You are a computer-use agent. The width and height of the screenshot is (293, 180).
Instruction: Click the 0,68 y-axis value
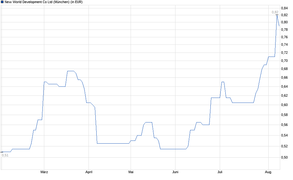click(284, 69)
